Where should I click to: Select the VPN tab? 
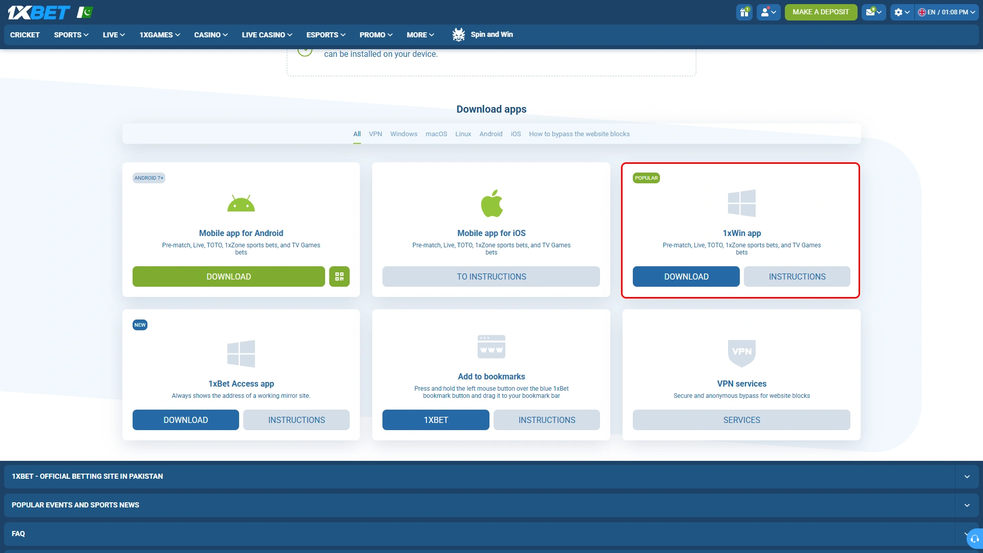[375, 134]
